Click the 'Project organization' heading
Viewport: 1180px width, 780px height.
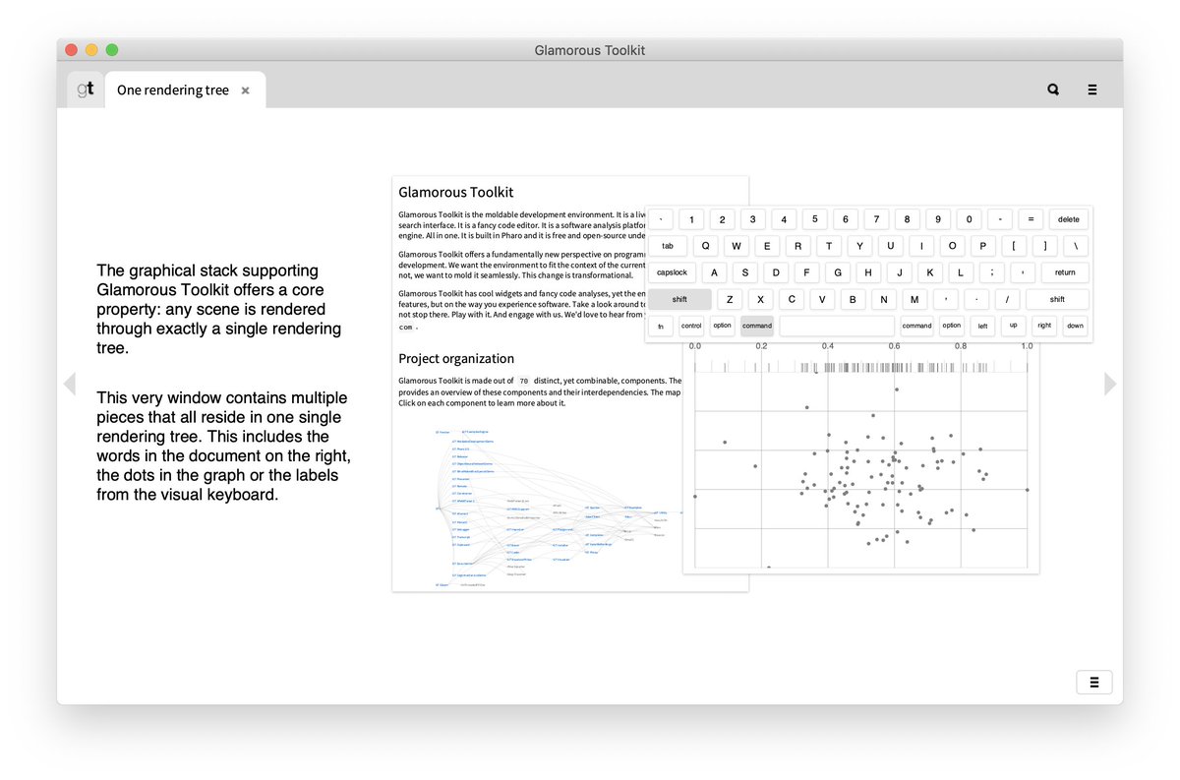[456, 359]
